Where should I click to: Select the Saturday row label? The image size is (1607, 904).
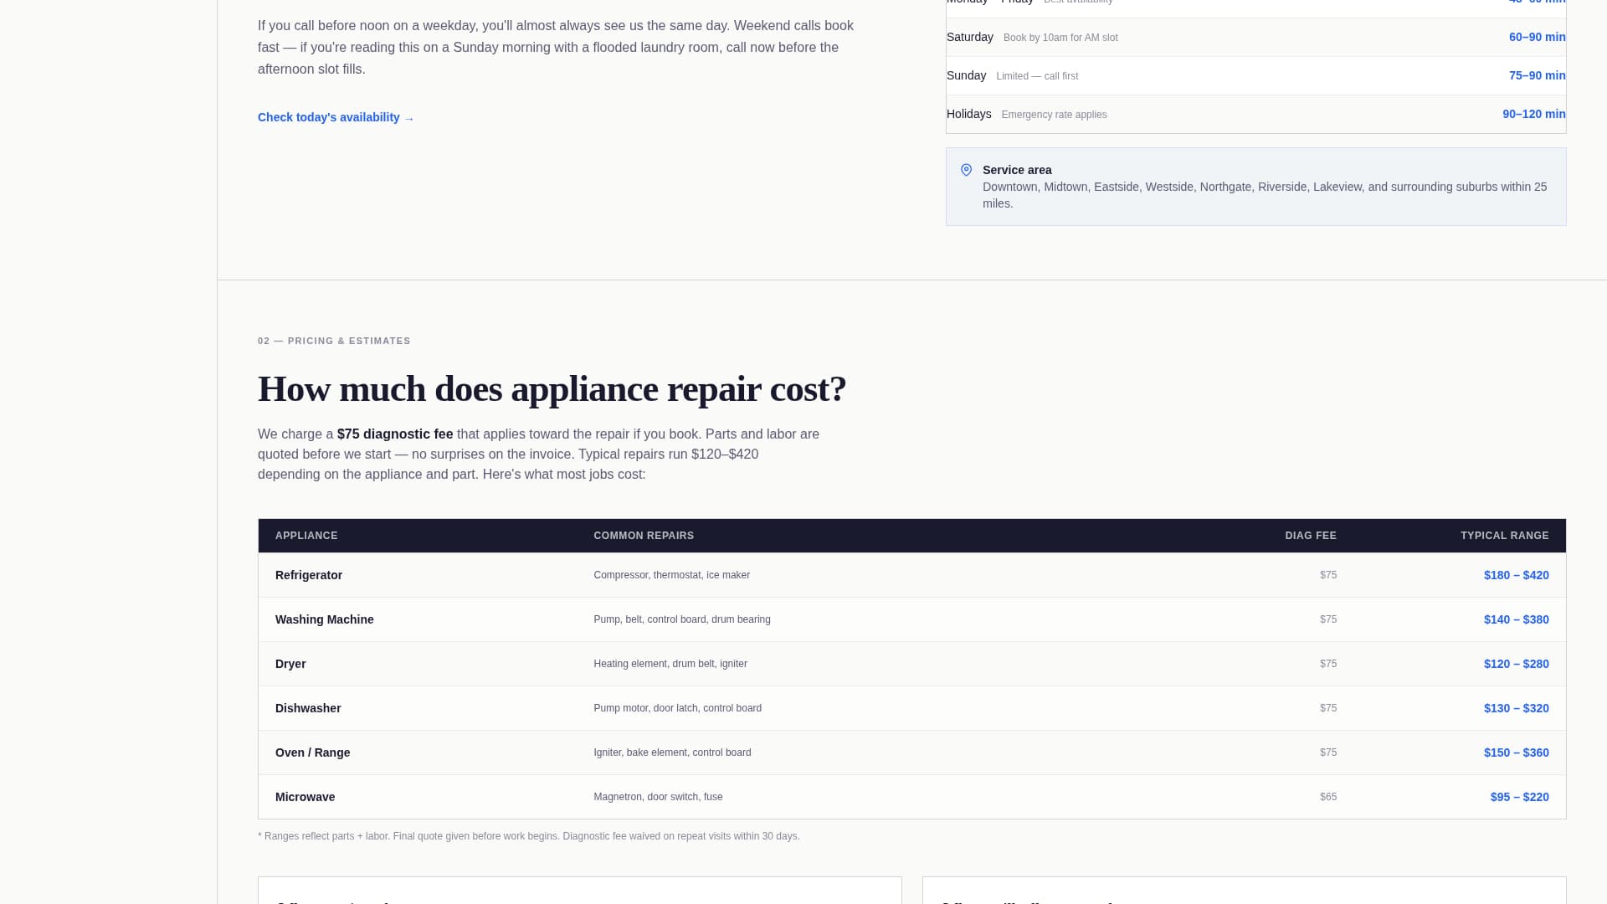coord(970,37)
